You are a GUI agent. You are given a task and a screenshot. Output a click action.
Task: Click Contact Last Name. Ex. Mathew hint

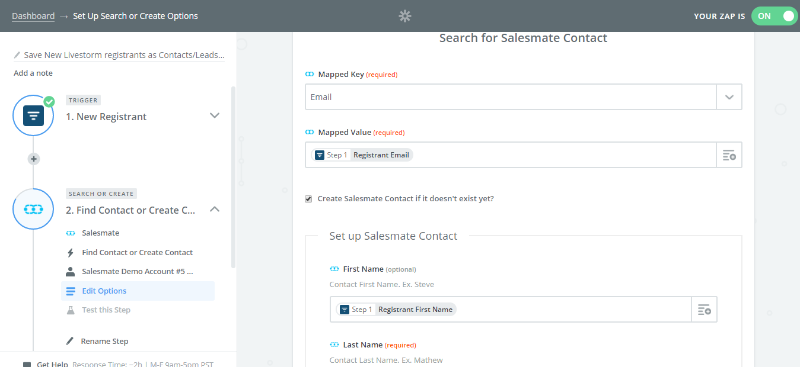[386, 360]
